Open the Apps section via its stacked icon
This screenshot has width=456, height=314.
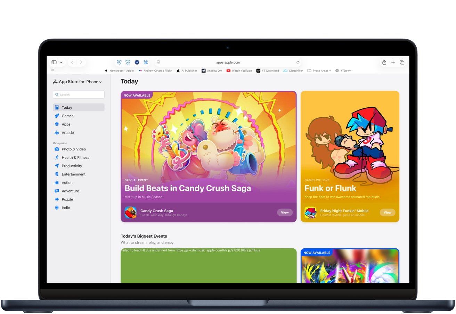point(57,124)
